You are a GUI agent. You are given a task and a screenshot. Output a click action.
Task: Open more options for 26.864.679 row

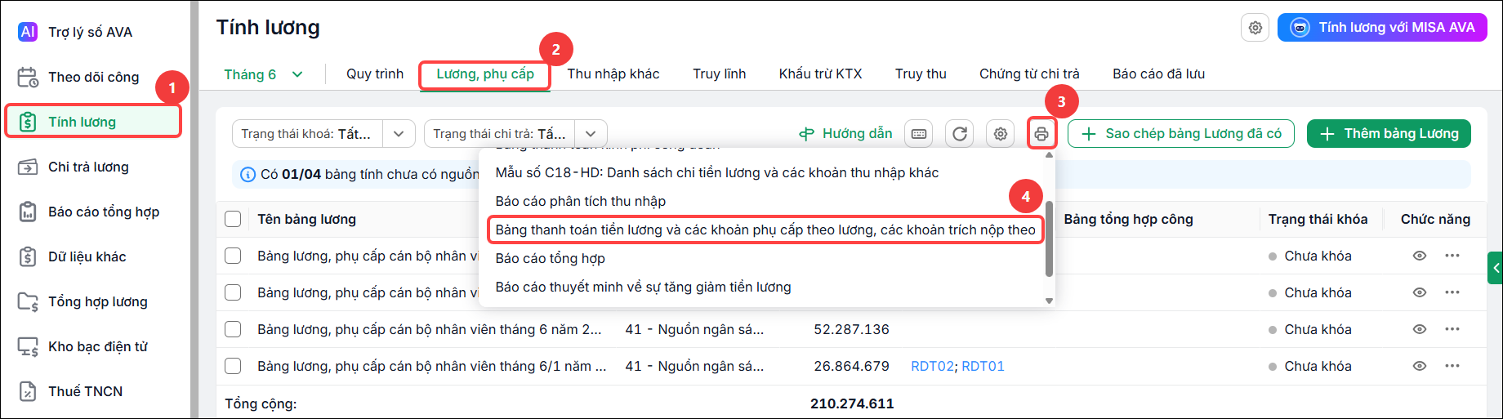click(x=1452, y=366)
